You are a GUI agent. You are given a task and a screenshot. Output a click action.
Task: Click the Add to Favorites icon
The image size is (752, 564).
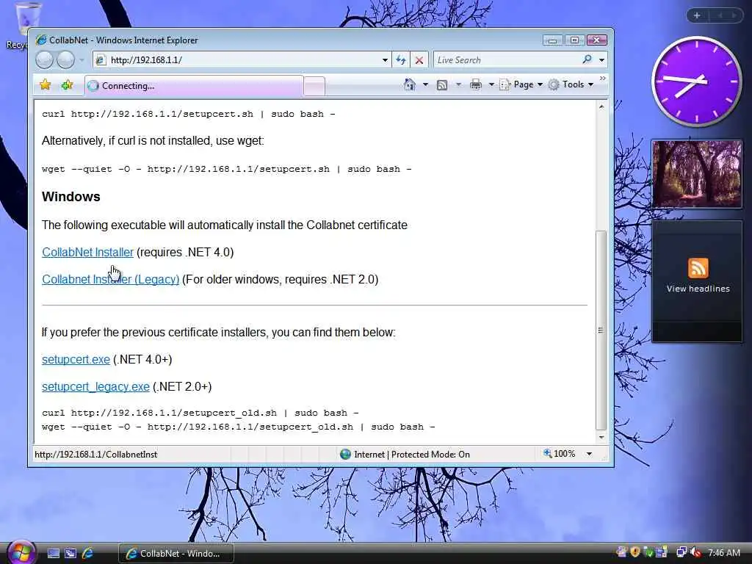pos(67,85)
